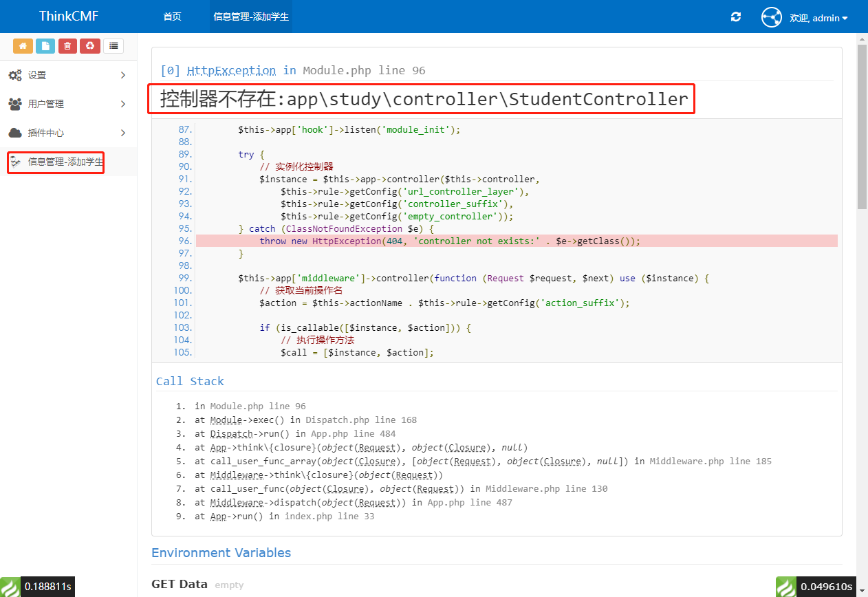868x597 pixels.
Task: Click the 设置 label in the sidebar
Action: [x=37, y=75]
